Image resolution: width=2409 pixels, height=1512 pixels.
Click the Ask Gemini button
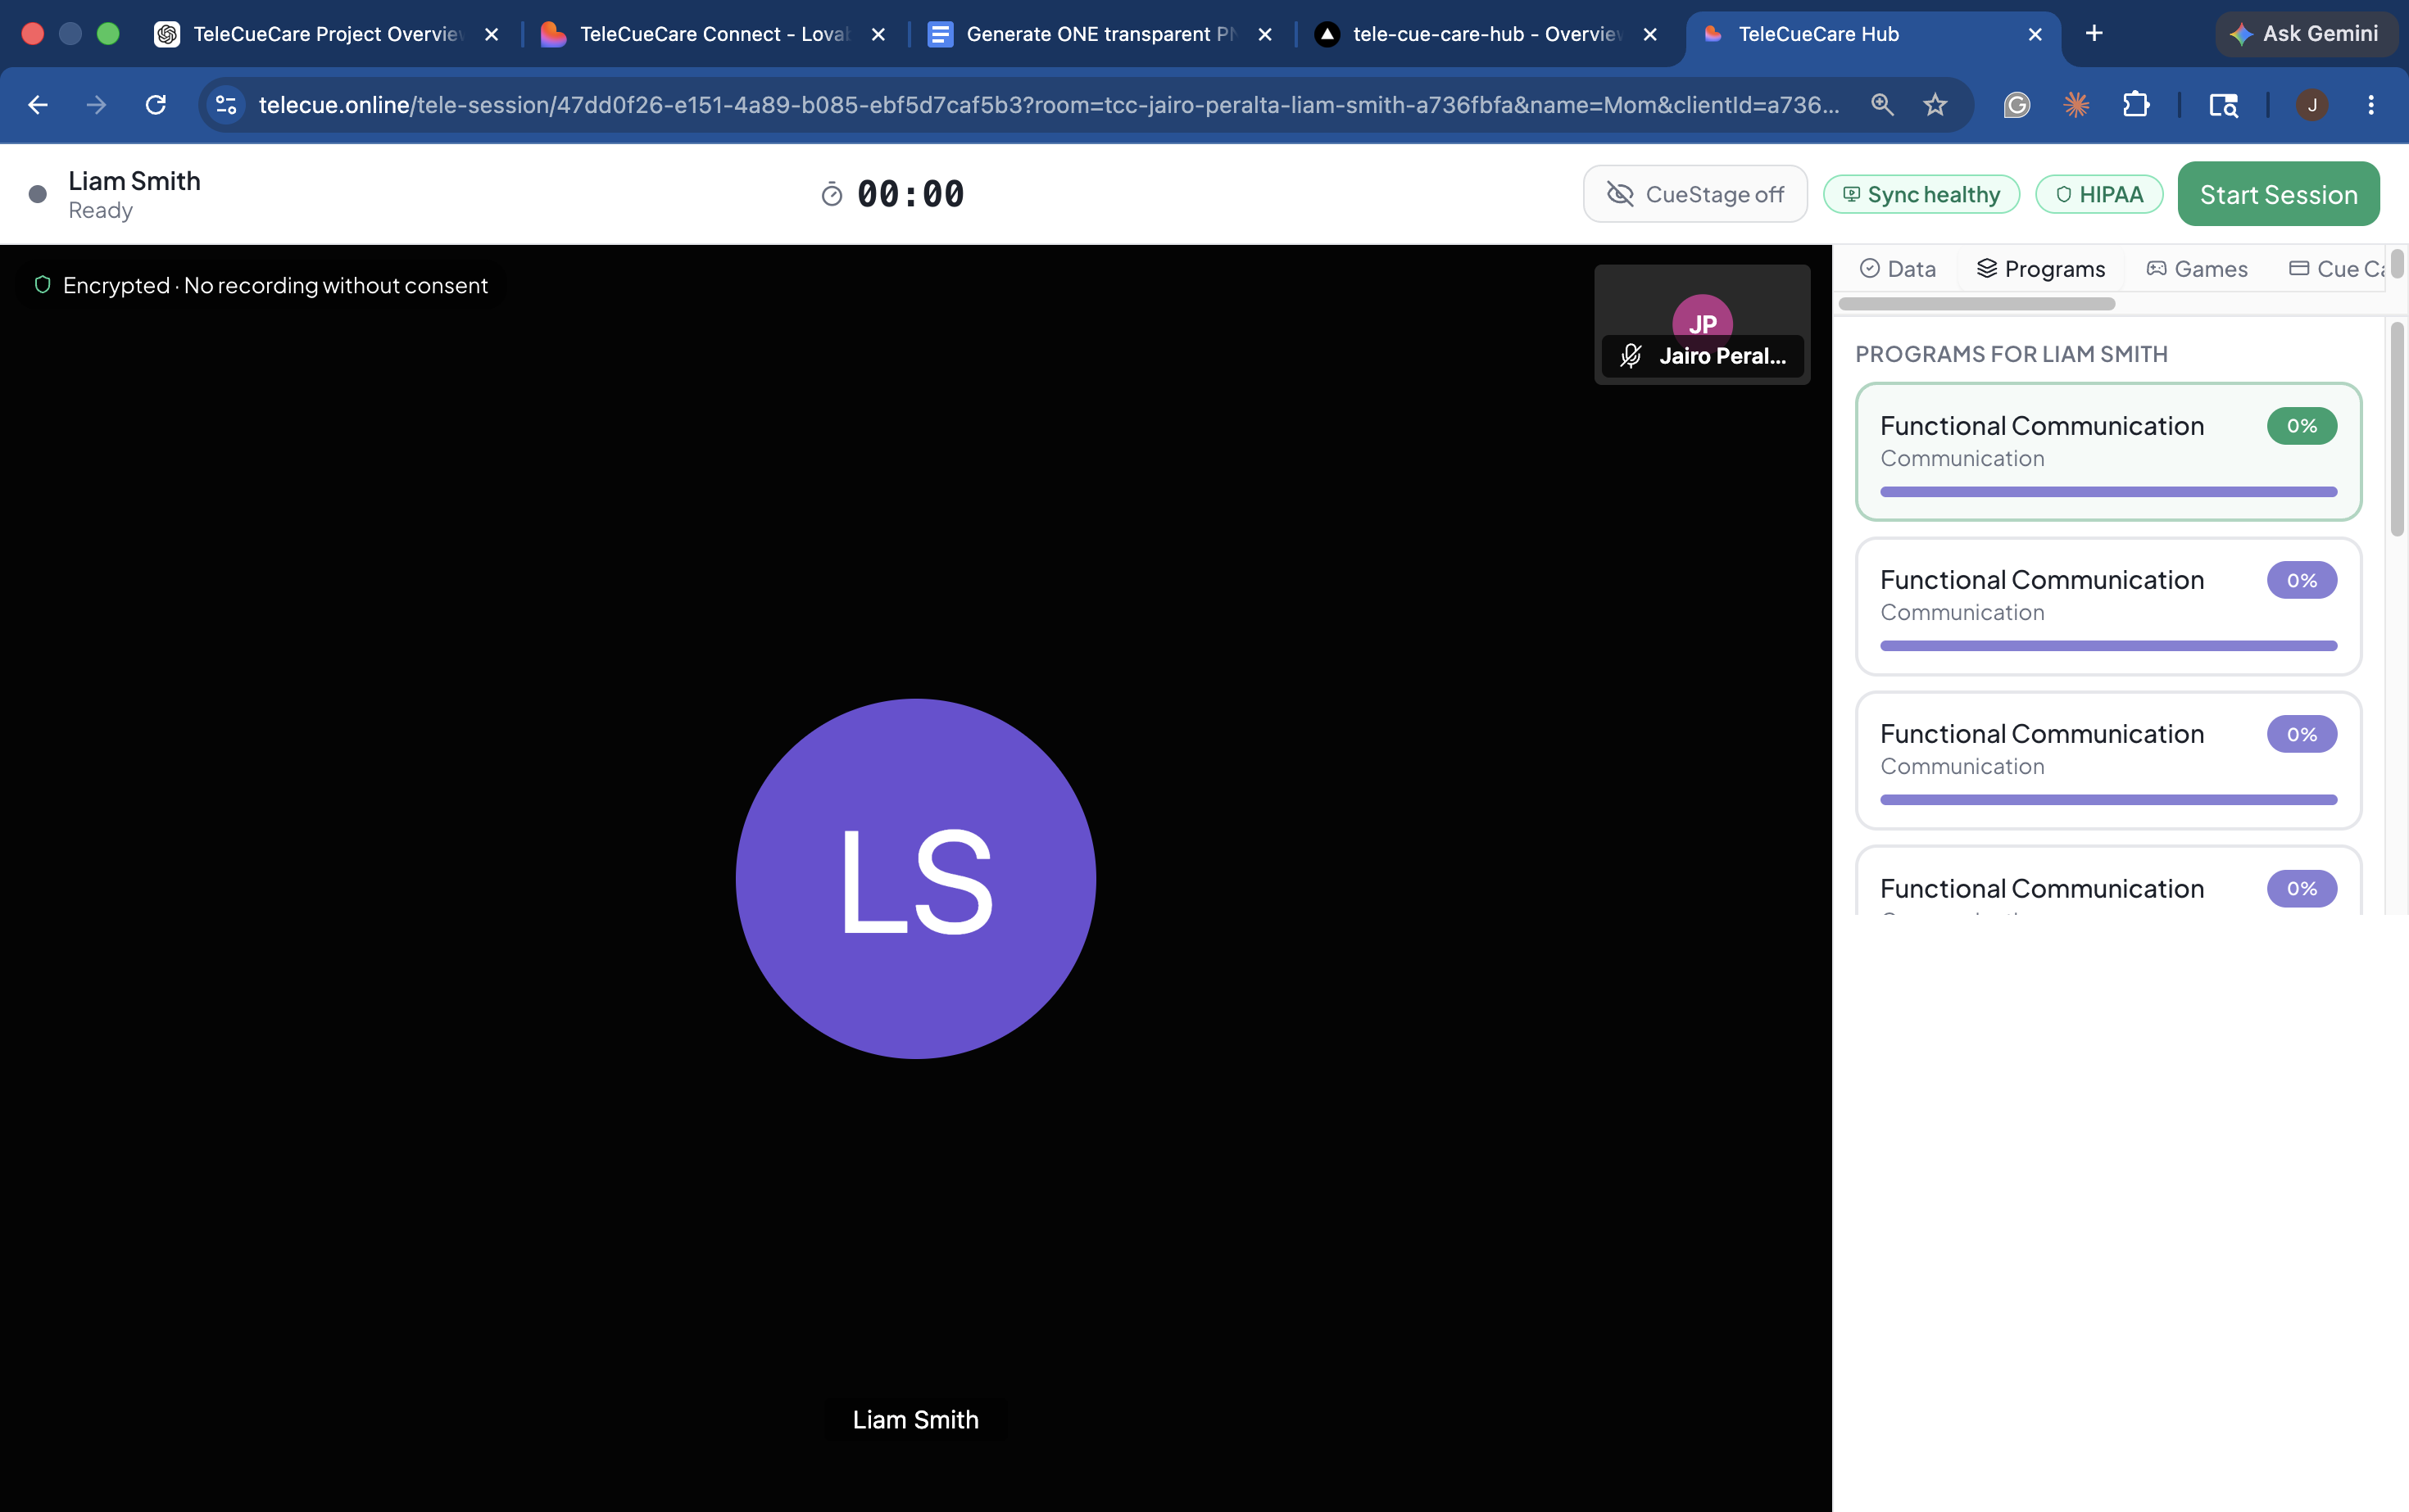click(x=2305, y=34)
